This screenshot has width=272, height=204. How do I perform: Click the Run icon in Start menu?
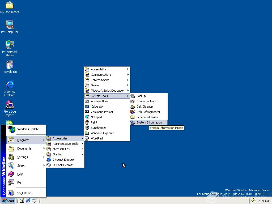coord(11,182)
